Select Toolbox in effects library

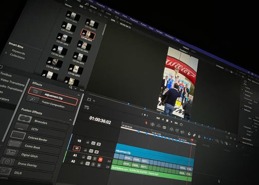tap(6, 75)
